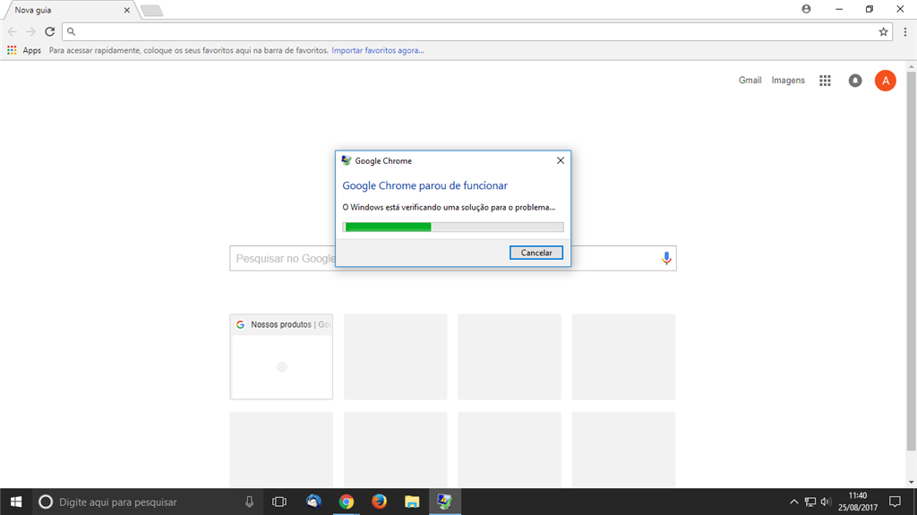The height and width of the screenshot is (515, 917).
Task: Start voice search with the microphone
Action: tap(666, 258)
